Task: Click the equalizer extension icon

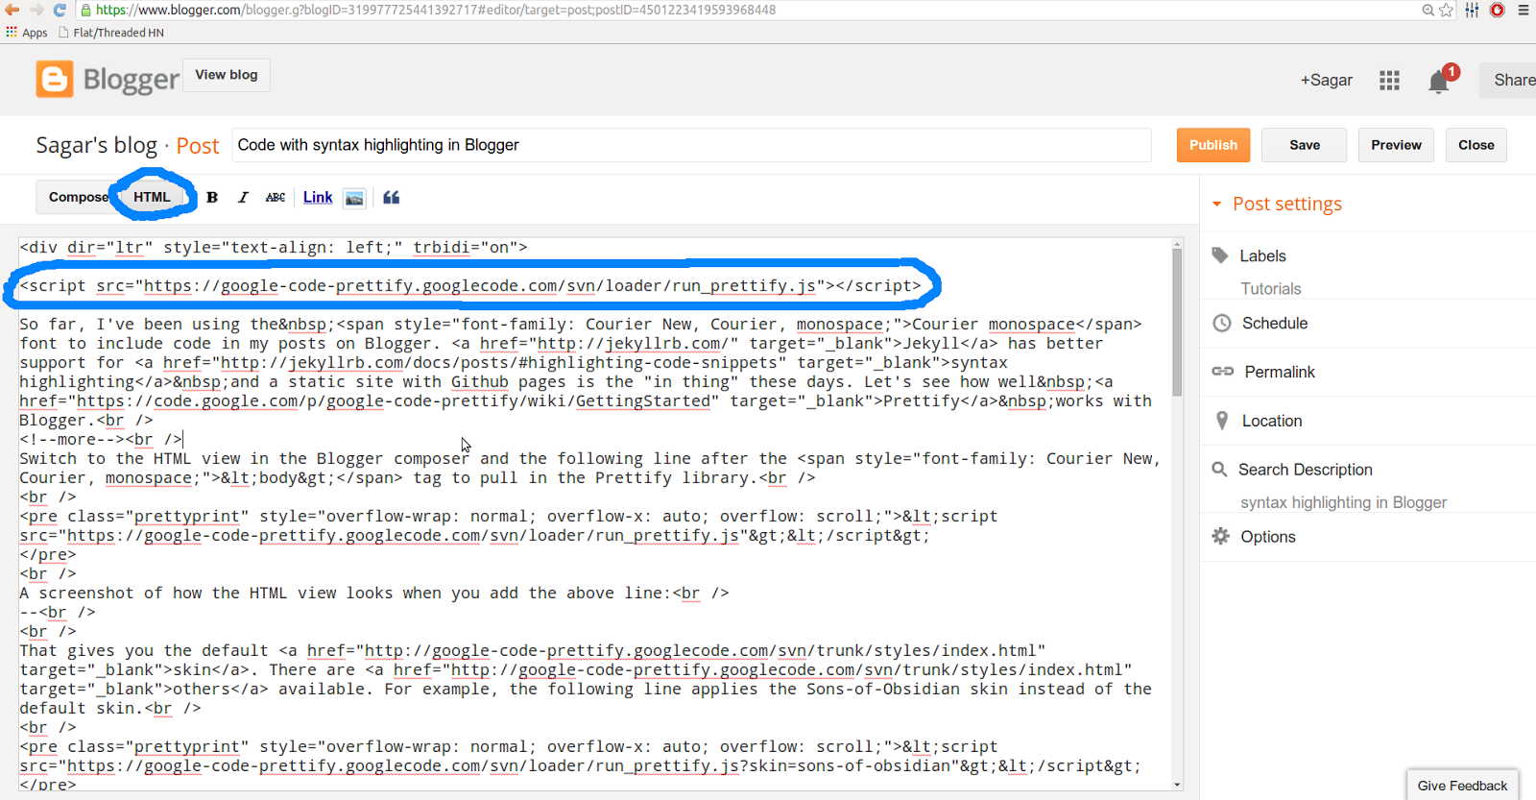Action: click(x=1472, y=10)
